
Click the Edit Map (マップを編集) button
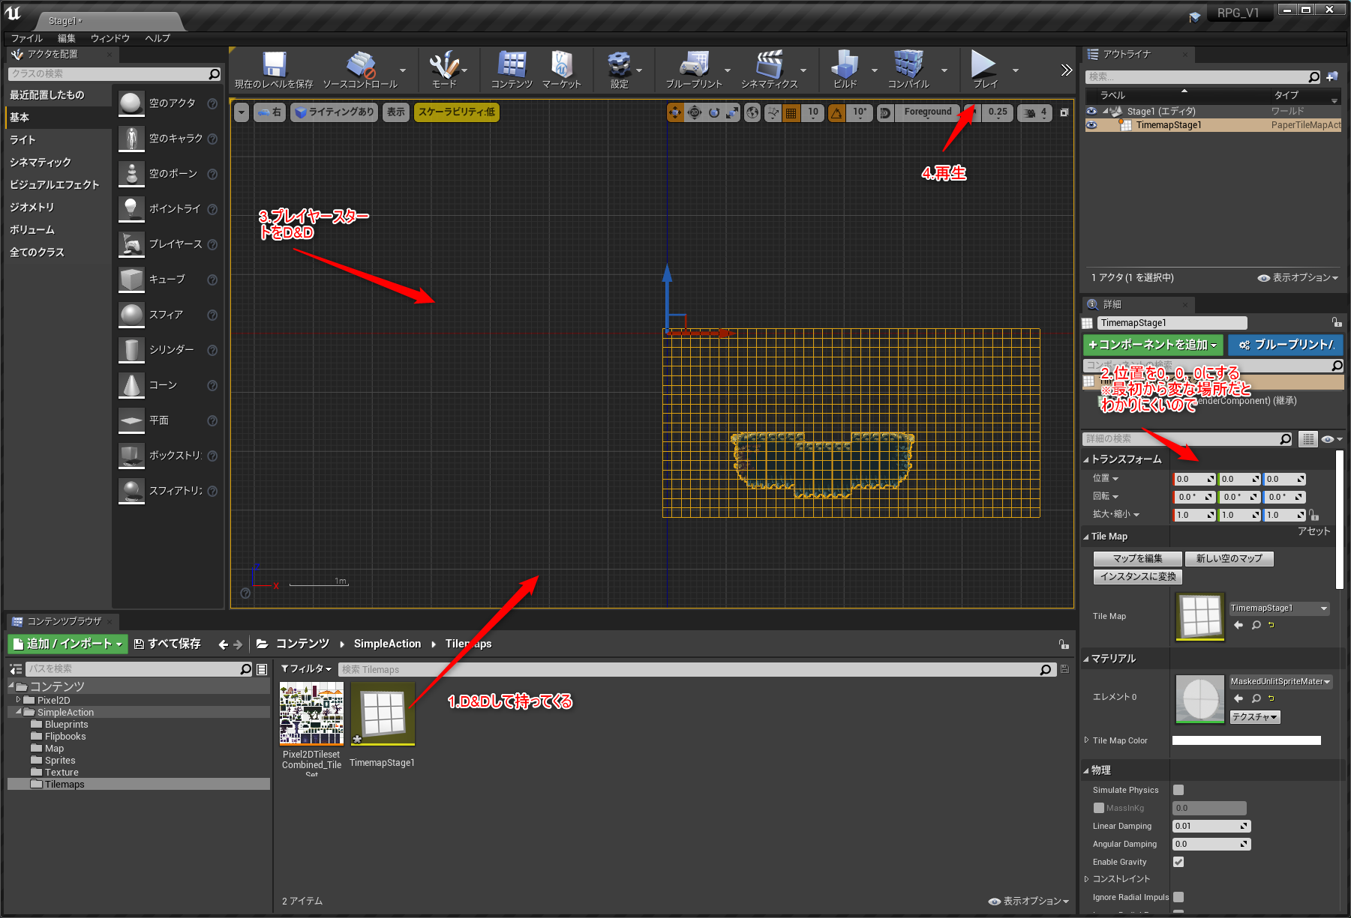(1137, 558)
